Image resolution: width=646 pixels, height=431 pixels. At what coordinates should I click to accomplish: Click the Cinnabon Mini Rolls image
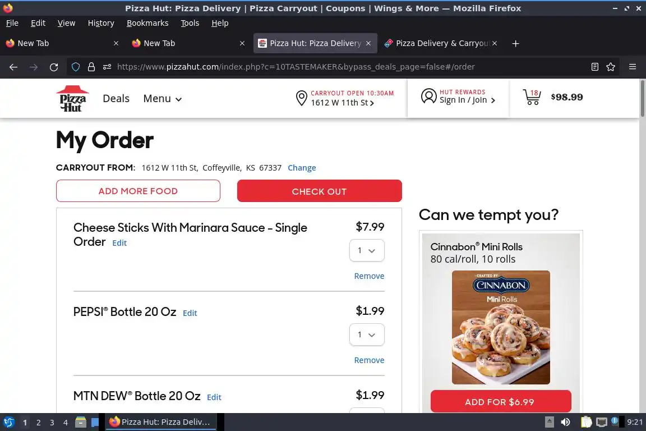click(501, 328)
